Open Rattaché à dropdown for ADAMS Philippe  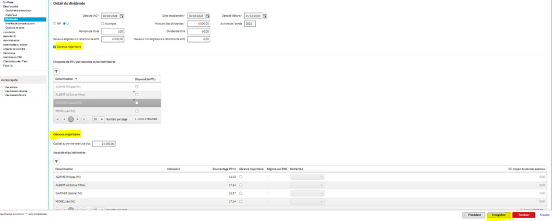(307, 177)
